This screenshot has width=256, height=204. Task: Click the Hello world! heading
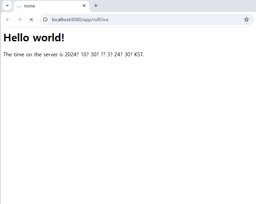coord(34,38)
